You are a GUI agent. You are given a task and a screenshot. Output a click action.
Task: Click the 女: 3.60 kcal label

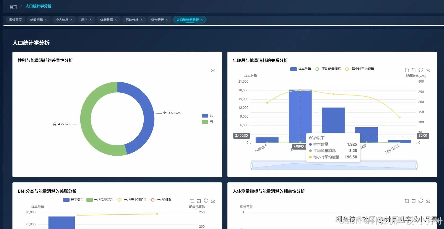click(172, 113)
